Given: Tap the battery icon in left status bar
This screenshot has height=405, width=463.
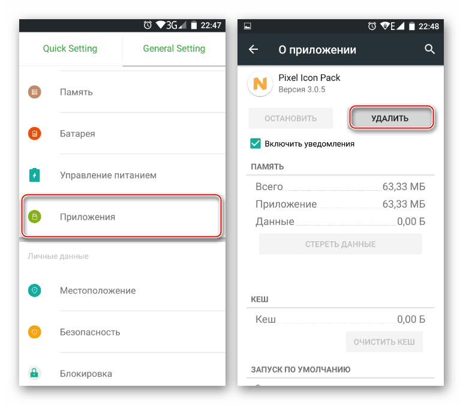Looking at the screenshot, I should [x=194, y=25].
